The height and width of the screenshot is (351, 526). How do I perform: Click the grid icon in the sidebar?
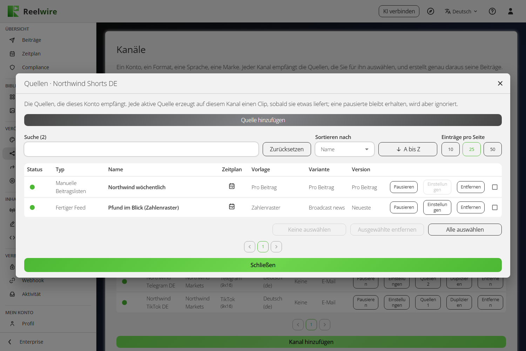(x=12, y=97)
